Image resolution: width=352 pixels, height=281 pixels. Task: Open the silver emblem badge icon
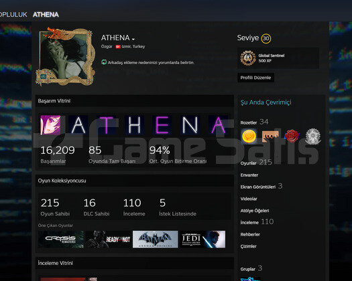point(313,136)
